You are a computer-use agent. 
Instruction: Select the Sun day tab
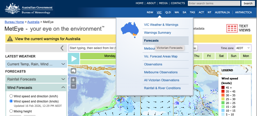click(x=233, y=56)
